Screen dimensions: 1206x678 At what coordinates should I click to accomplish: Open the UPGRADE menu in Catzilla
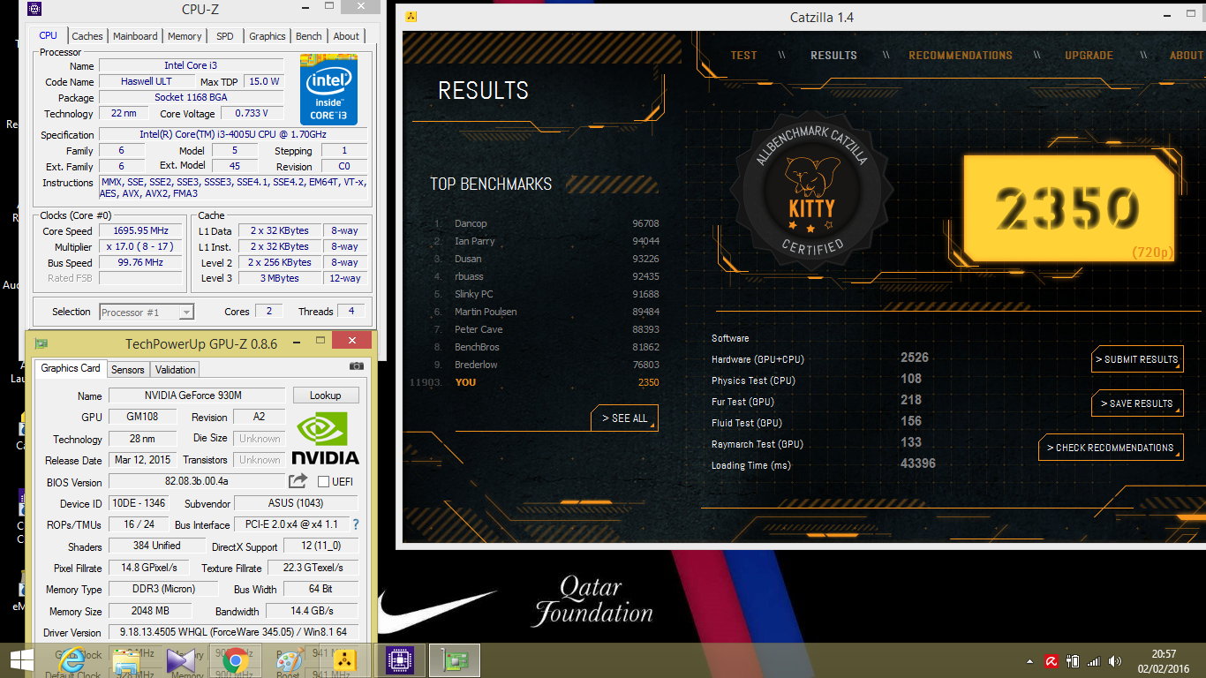click(1089, 55)
